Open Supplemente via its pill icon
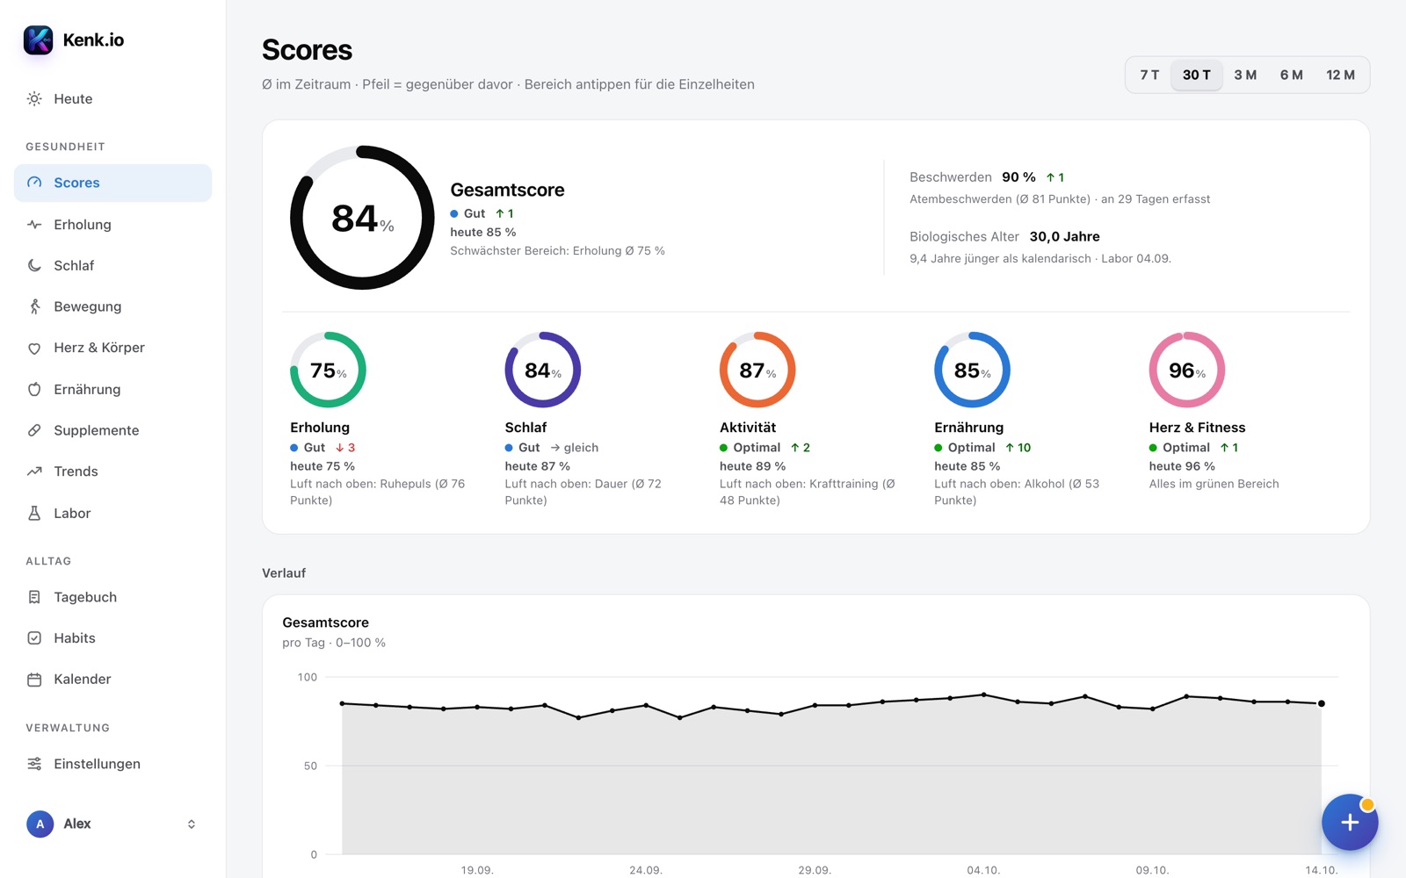1406x878 pixels. 34,430
